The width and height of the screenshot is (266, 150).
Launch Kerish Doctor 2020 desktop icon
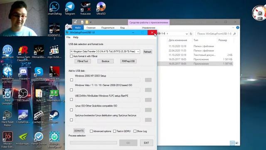[39, 140]
